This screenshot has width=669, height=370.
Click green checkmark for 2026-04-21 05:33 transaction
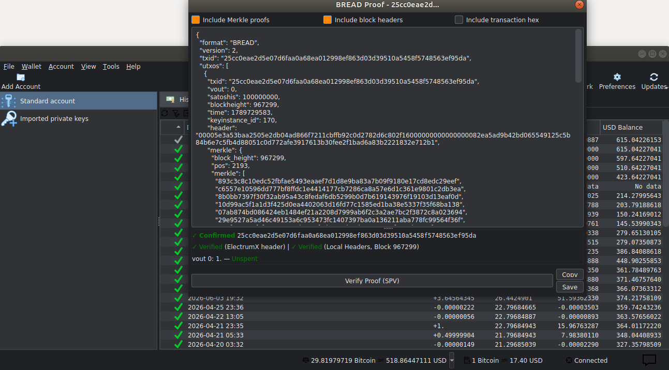pyautogui.click(x=179, y=335)
